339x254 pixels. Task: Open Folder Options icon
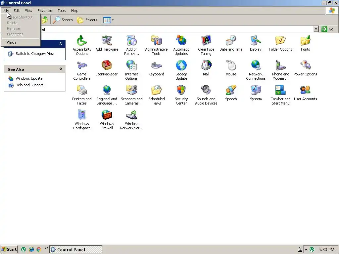tap(280, 41)
